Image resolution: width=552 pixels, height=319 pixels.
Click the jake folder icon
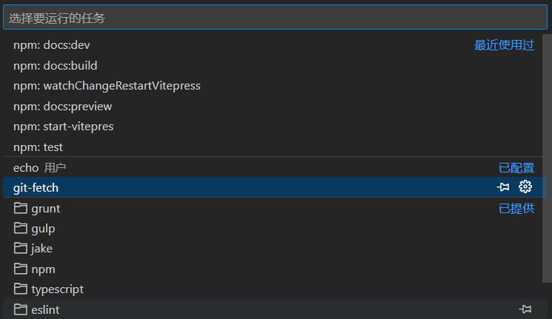coord(20,249)
